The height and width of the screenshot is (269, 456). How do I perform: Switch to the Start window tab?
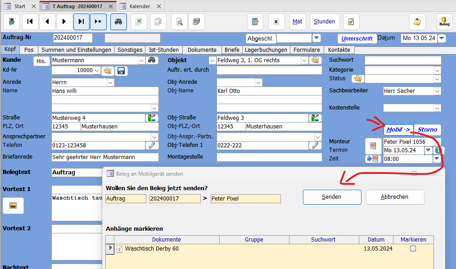(20, 6)
